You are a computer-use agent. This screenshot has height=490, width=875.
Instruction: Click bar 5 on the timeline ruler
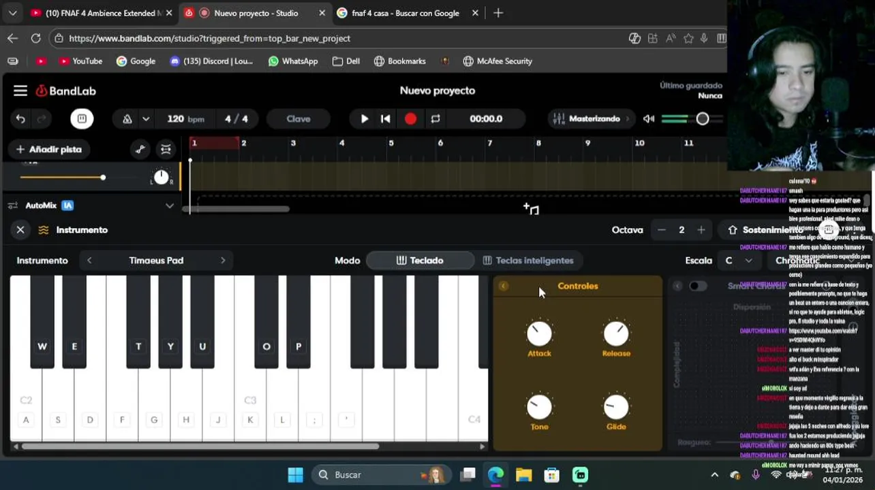click(x=391, y=143)
